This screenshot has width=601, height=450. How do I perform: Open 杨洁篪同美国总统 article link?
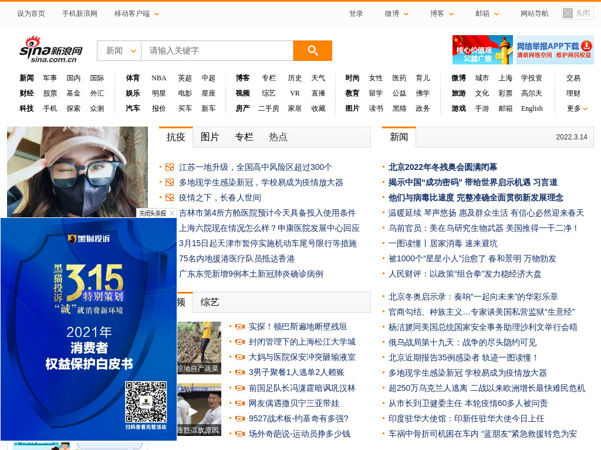coord(482,328)
